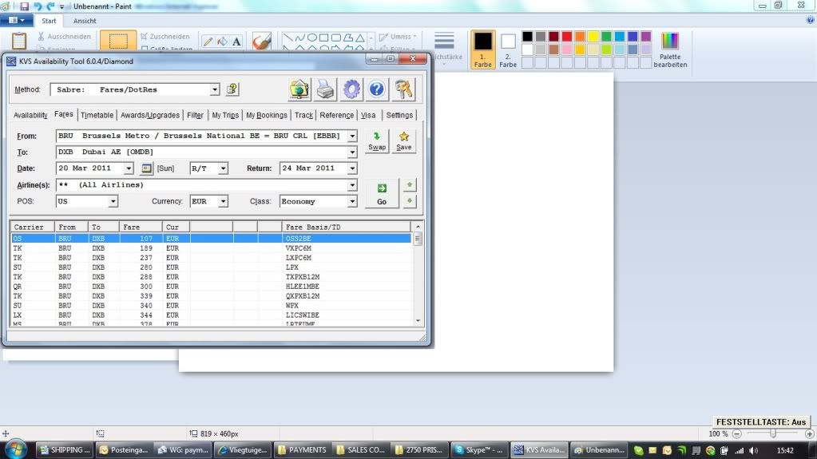Open the Settings tab in KVS
Screen dimensions: 817x459
click(x=399, y=115)
